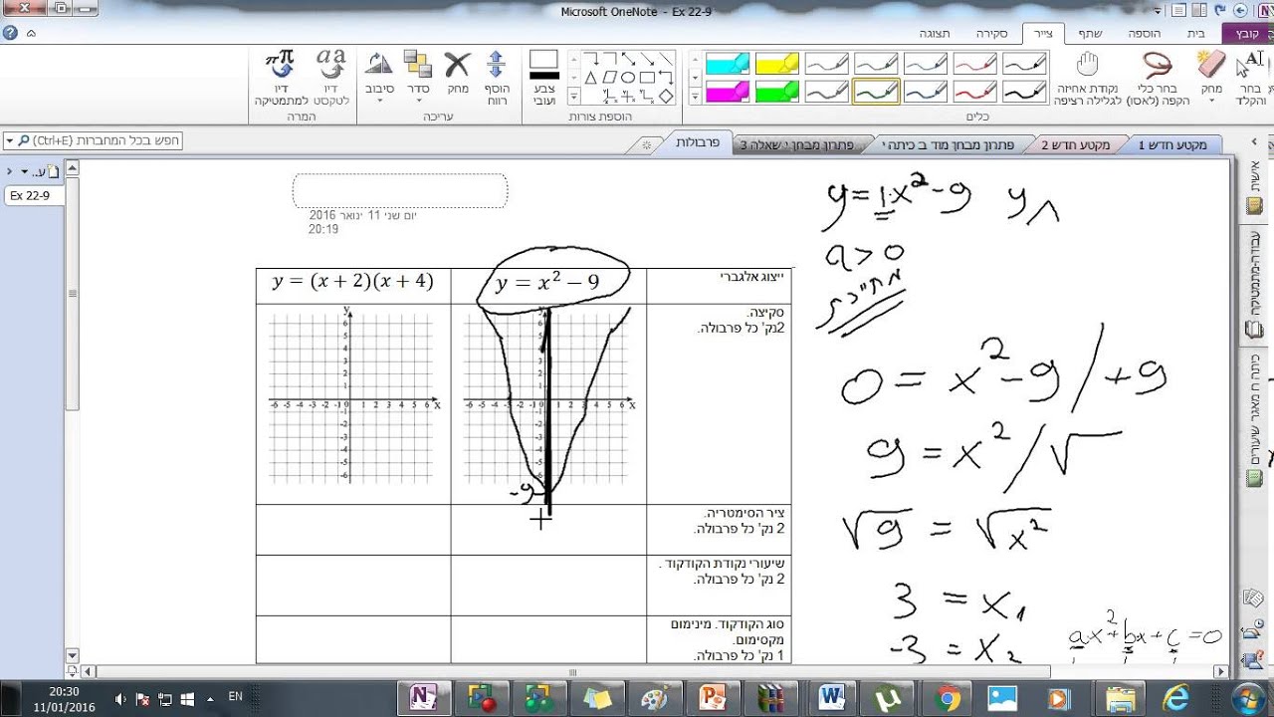The width and height of the screenshot is (1274, 717).
Task: Expand the pens gallery More arrow
Action: [695, 97]
